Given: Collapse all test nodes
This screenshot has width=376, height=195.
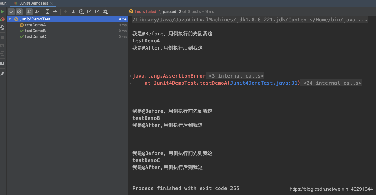Looking at the screenshot, I should click(x=55, y=12).
